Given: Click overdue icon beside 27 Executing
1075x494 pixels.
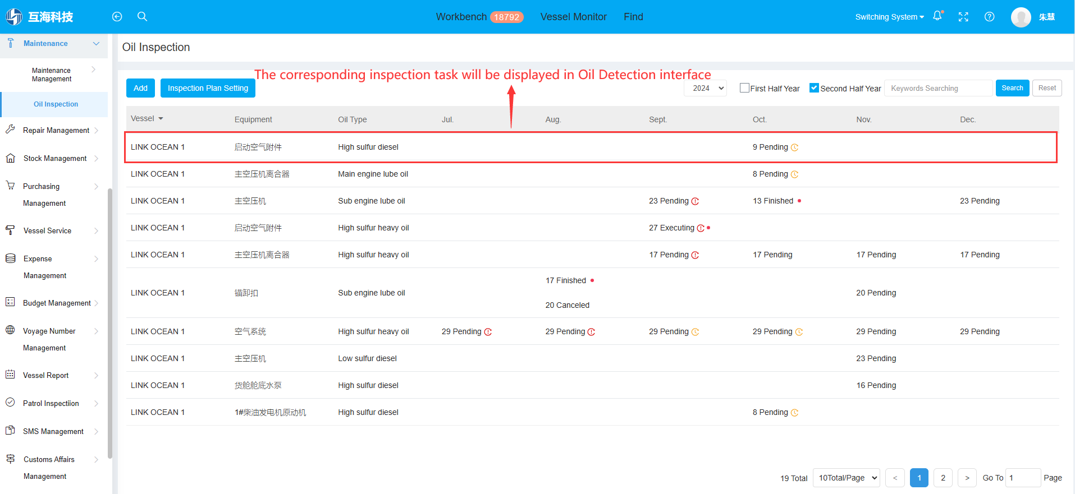Looking at the screenshot, I should pos(701,228).
